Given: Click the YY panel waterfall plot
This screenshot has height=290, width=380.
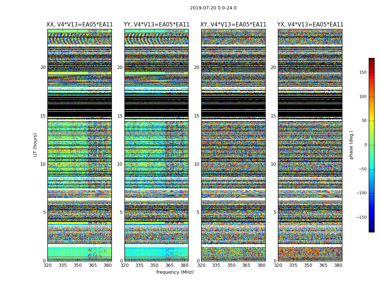Looking at the screenshot, I should click(x=157, y=145).
